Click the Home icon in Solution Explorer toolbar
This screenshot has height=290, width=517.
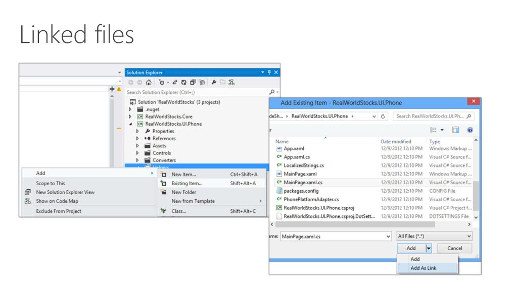pyautogui.click(x=149, y=82)
